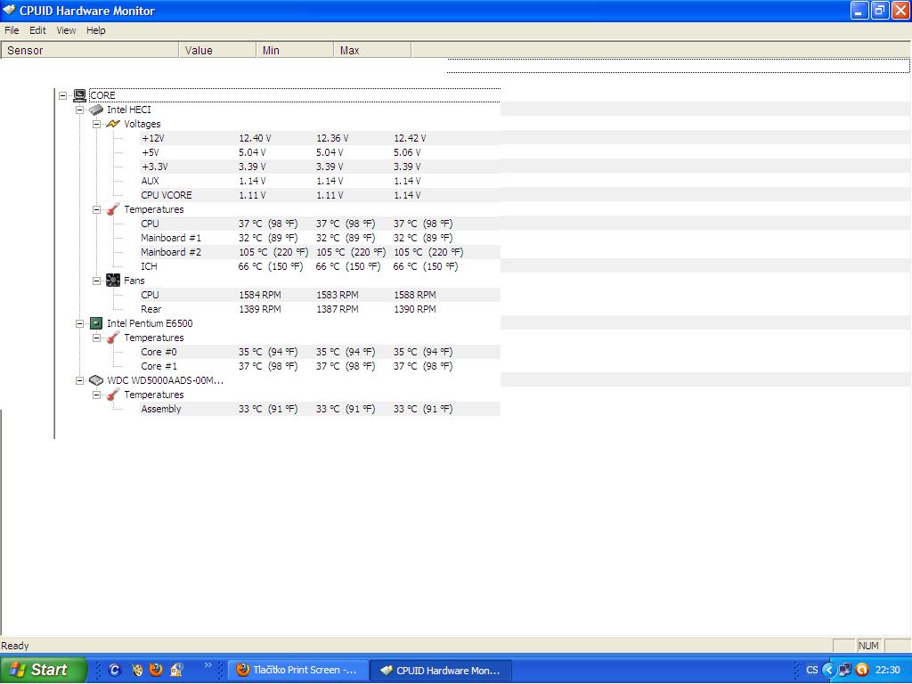The width and height of the screenshot is (912, 684).
Task: Select the Intel Pentium E6500 label
Action: (x=150, y=323)
